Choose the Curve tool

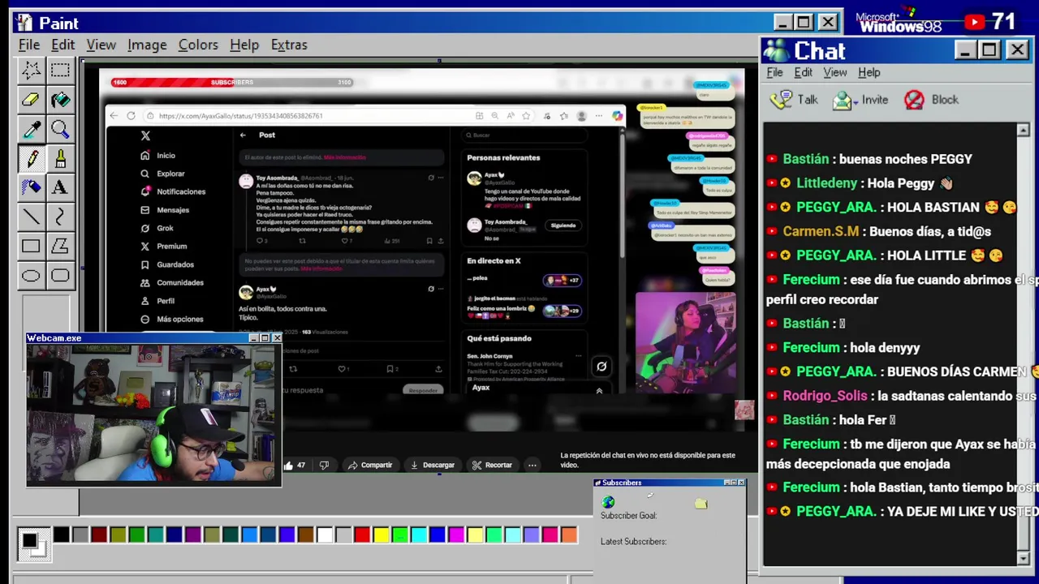[60, 217]
